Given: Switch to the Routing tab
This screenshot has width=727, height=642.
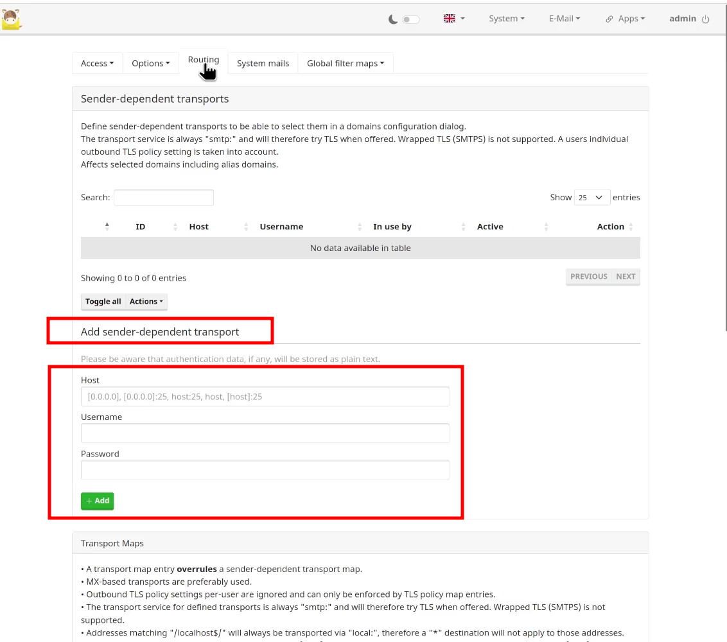Looking at the screenshot, I should pos(204,60).
